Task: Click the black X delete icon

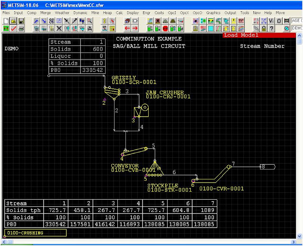Action: (59, 28)
